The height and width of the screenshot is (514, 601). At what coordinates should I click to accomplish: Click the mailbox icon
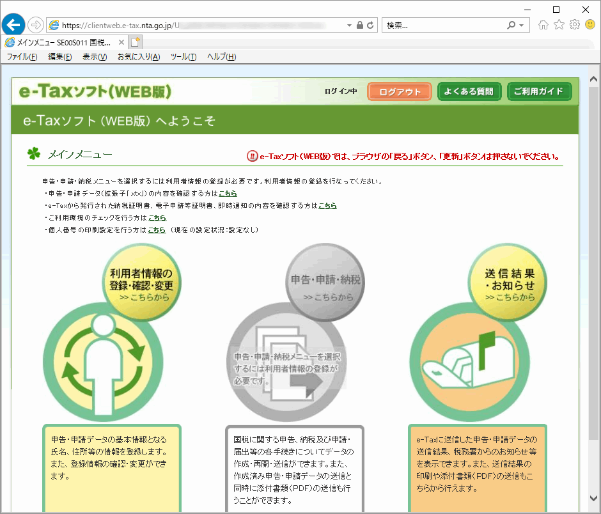[469, 362]
